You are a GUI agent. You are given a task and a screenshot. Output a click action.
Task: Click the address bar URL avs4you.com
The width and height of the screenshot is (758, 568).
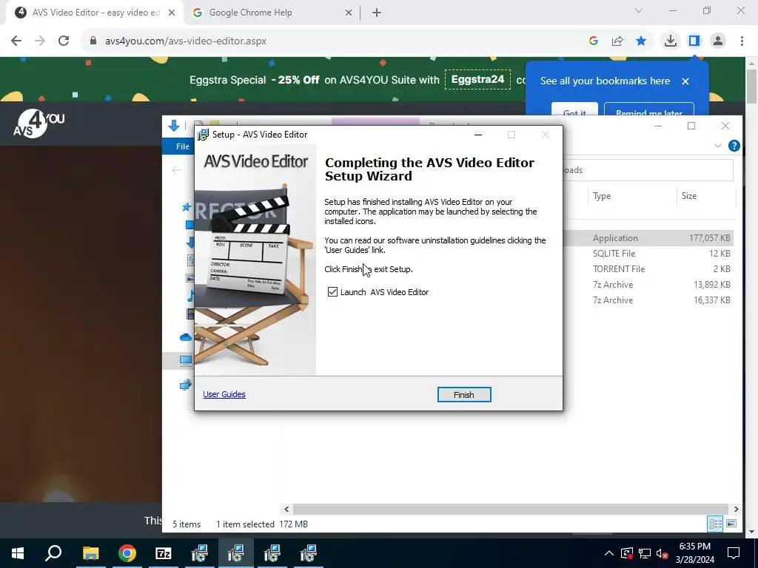[186, 41]
